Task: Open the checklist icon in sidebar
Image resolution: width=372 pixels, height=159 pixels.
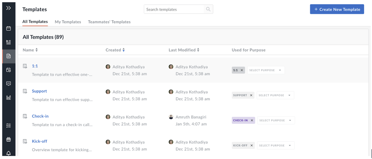Action: (9, 125)
